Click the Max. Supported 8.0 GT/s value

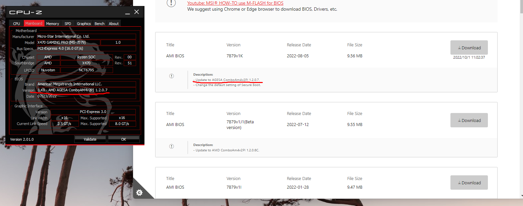click(122, 124)
